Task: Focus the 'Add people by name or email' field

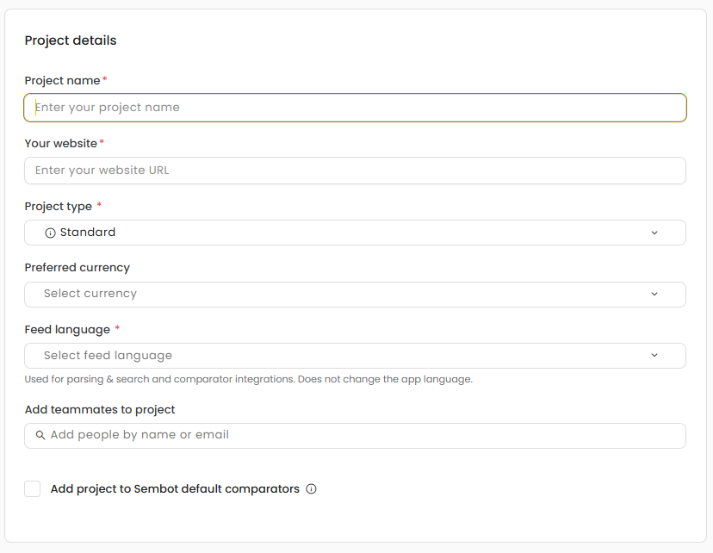Action: click(362, 436)
